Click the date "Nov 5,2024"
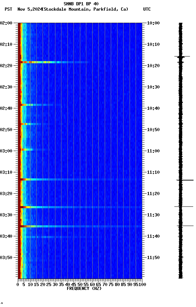 point(30,9)
